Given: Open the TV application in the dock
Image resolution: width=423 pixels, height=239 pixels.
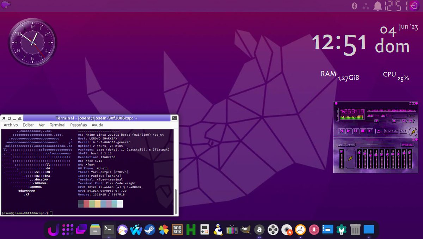Looking at the screenshot, I should coord(232,230).
